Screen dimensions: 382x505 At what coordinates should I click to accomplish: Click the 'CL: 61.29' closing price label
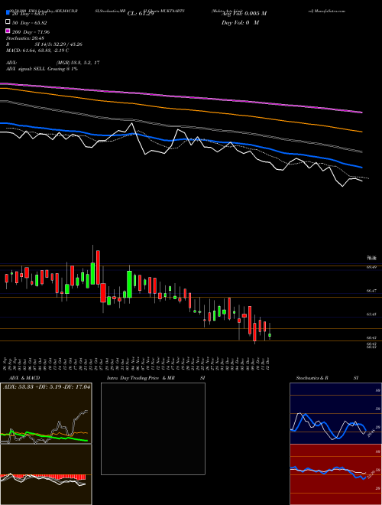pyautogui.click(x=141, y=14)
